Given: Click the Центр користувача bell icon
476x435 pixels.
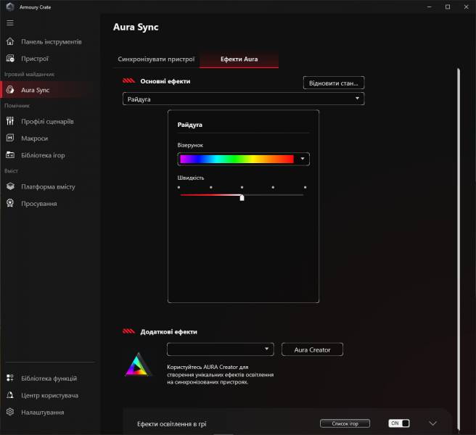Looking at the screenshot, I should (x=10, y=395).
